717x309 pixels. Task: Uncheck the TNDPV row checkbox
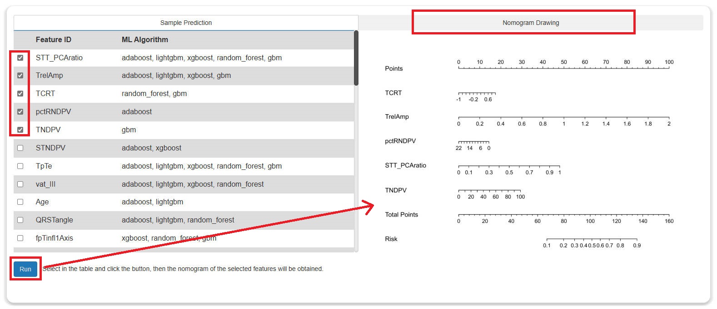(20, 130)
